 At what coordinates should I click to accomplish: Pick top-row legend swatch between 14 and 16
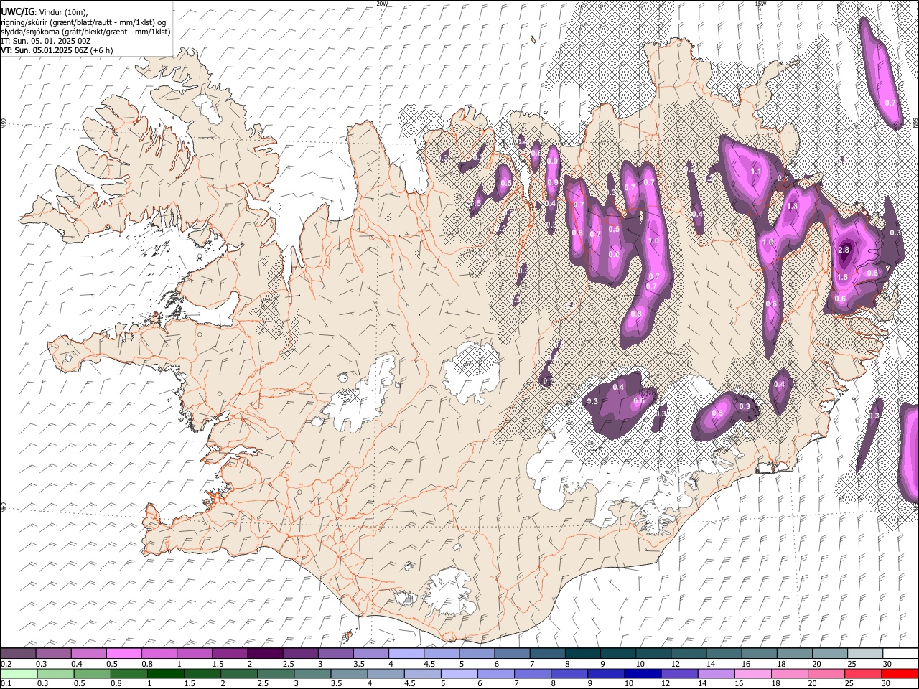click(724, 653)
